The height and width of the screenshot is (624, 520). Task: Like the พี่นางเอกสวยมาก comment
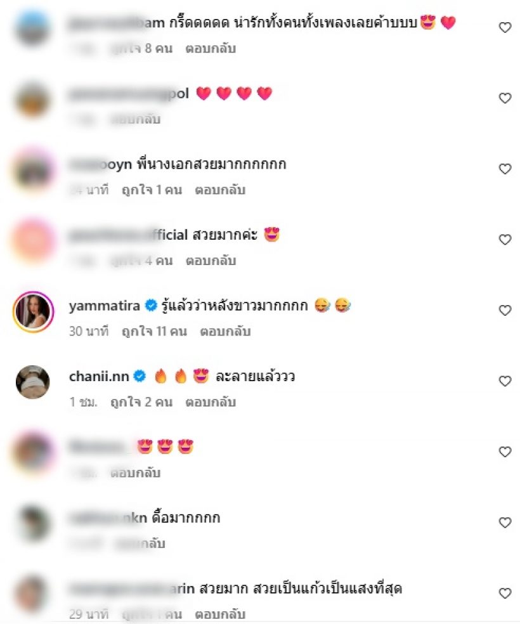(x=505, y=169)
